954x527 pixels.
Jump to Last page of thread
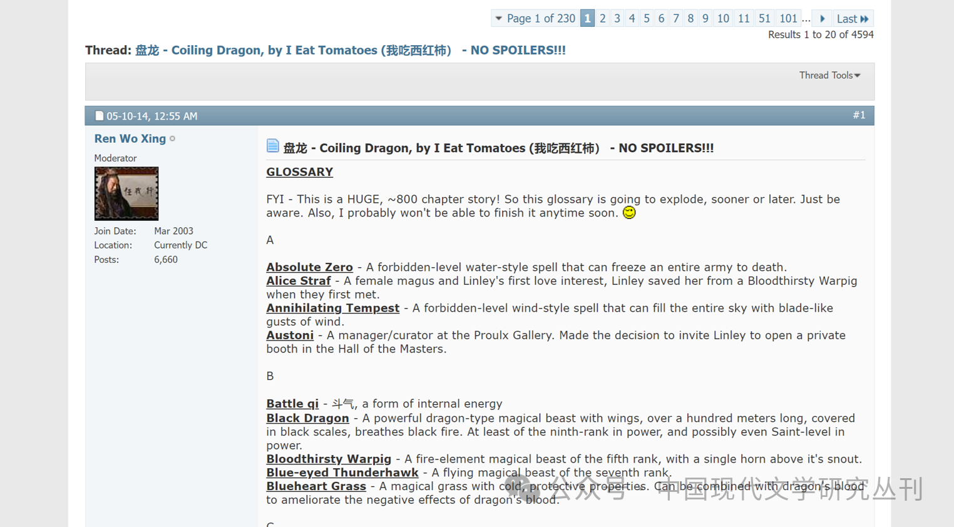[x=853, y=19]
